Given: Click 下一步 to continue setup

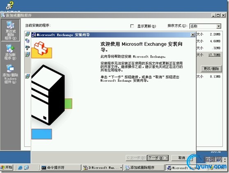Looking at the screenshot, I should point(158,158).
